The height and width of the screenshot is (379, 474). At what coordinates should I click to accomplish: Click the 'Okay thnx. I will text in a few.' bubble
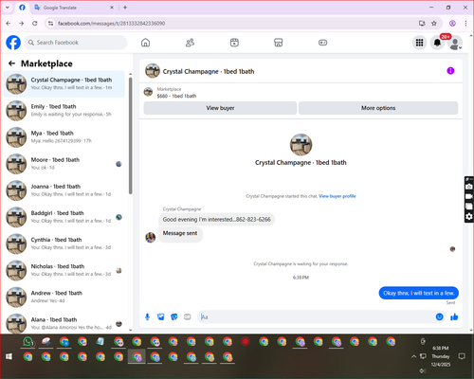click(419, 293)
